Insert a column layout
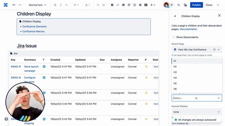 (146, 5)
